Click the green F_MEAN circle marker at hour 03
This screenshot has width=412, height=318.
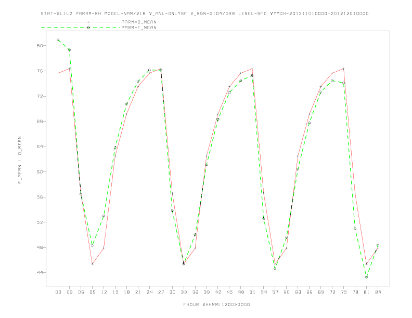click(x=69, y=50)
